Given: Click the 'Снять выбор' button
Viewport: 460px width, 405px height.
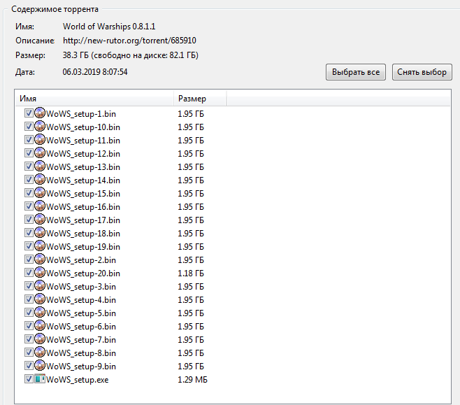Looking at the screenshot, I should [x=422, y=72].
